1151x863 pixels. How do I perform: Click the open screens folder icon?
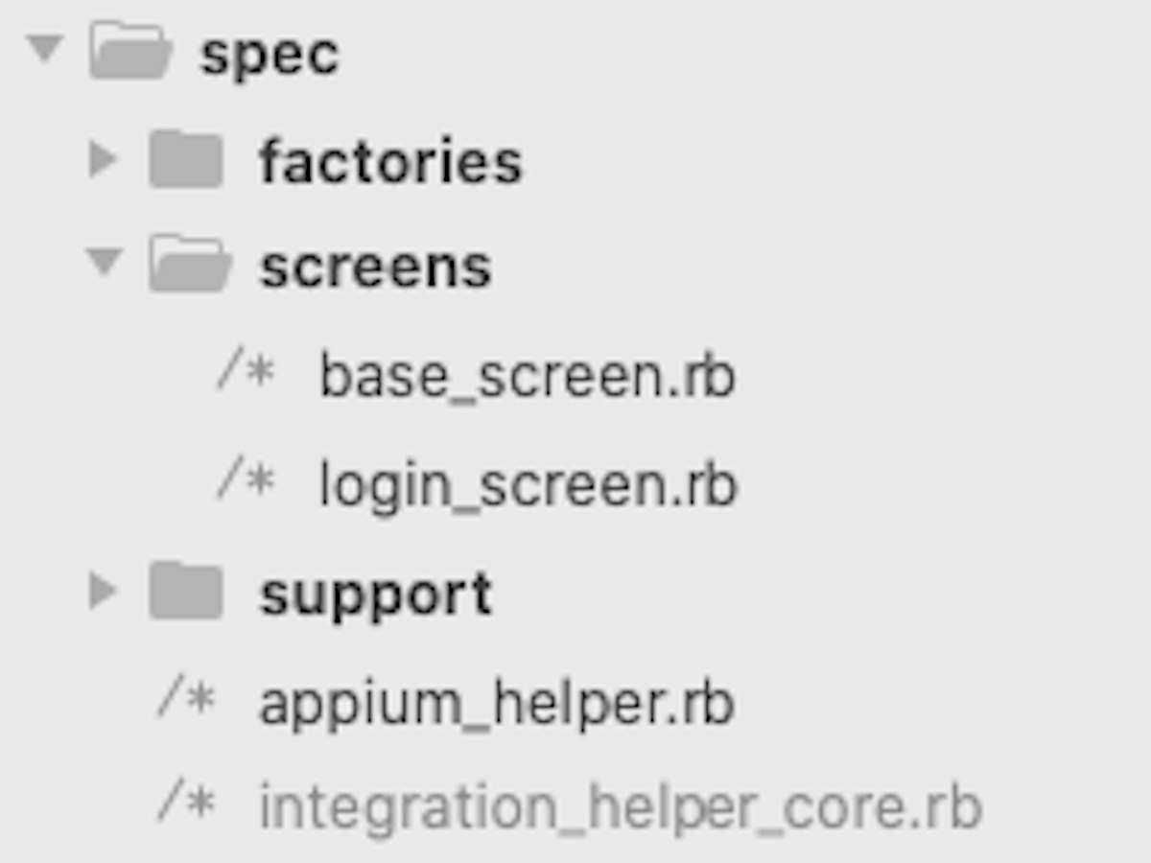click(191, 266)
